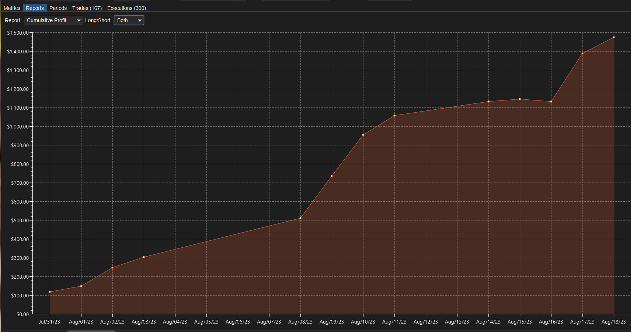Viewport: 631px width, 332px height.
Task: Select the Aug/11/23 data point
Action: (x=394, y=116)
